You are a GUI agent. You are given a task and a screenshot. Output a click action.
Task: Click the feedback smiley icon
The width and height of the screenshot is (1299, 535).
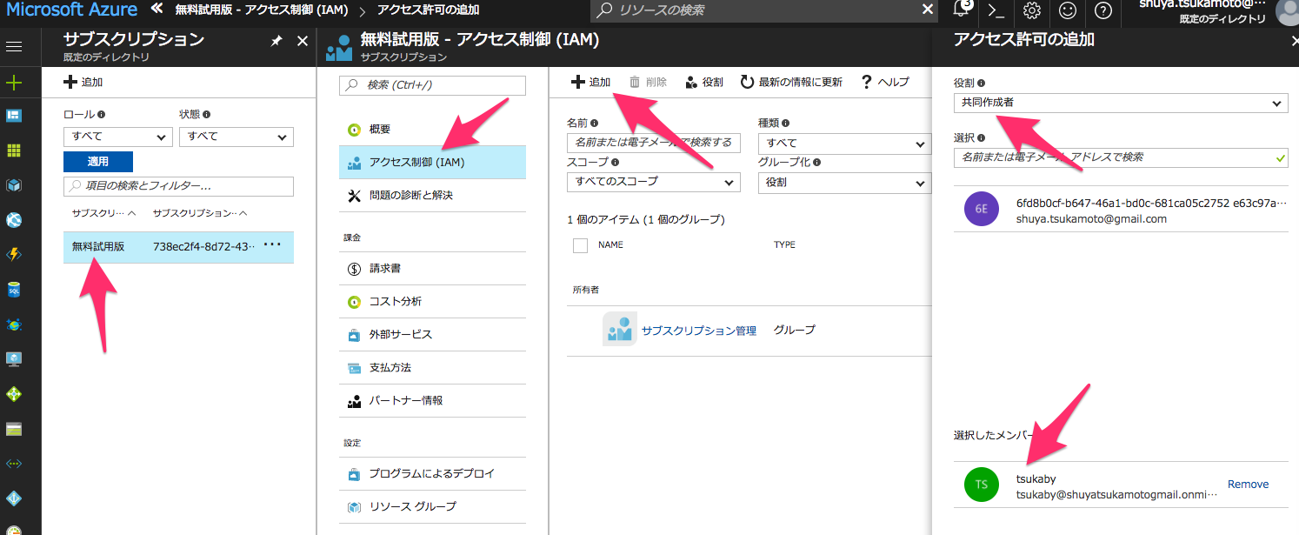(x=1068, y=10)
